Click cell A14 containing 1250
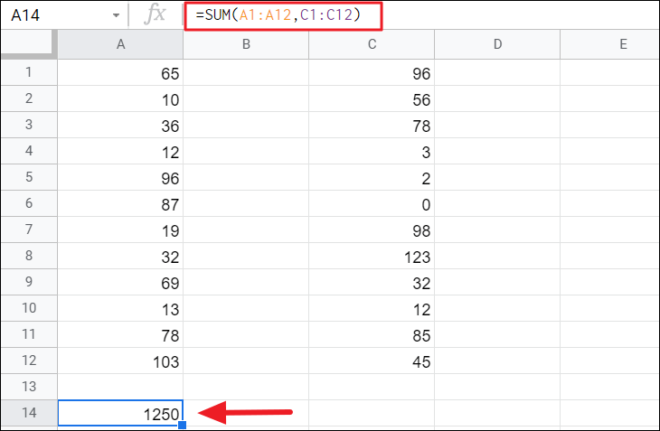660x431 pixels. tap(120, 414)
